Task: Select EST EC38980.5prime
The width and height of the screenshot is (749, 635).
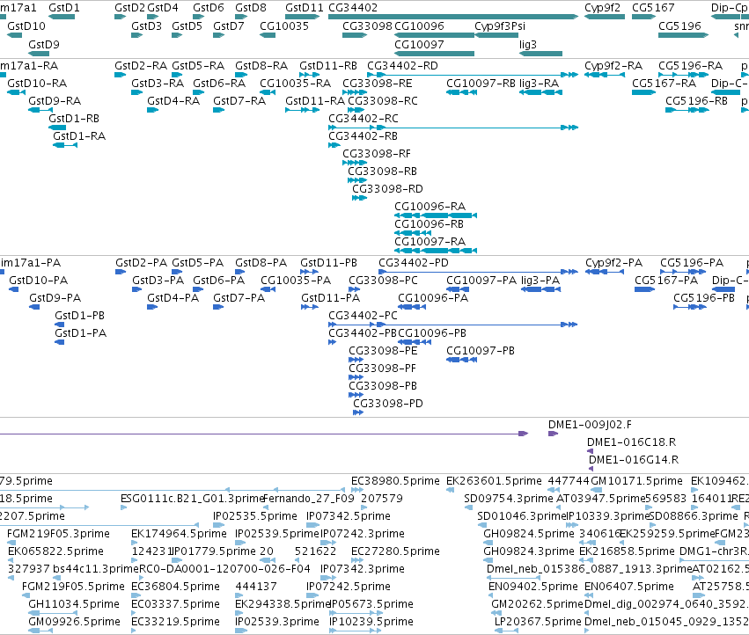Action: (394, 481)
